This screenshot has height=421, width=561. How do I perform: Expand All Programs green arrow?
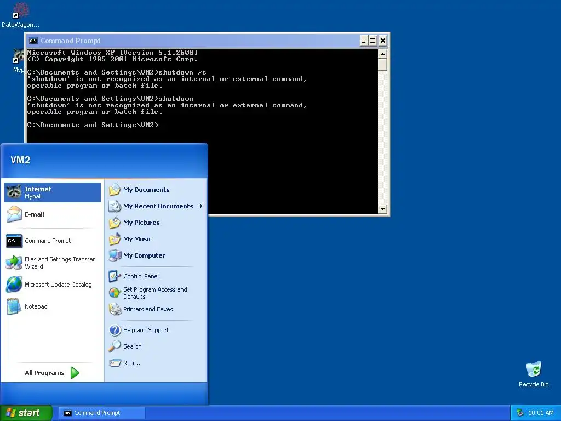click(75, 373)
